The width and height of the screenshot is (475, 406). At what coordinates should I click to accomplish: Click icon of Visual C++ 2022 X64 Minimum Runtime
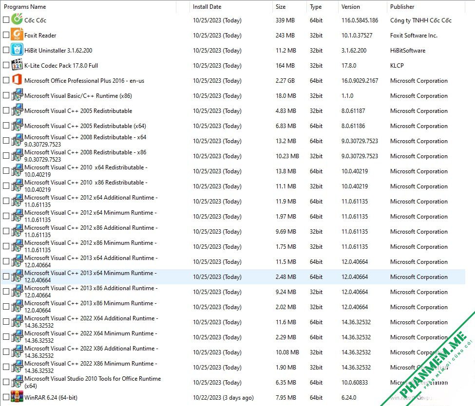(x=17, y=337)
